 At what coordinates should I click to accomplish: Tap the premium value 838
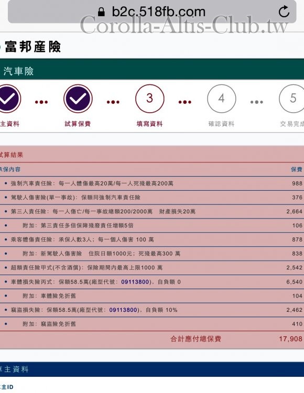[x=297, y=254]
